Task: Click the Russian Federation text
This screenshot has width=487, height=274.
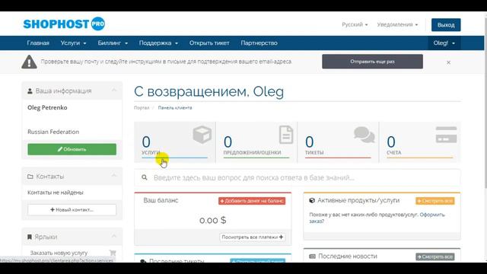Action: (53, 132)
